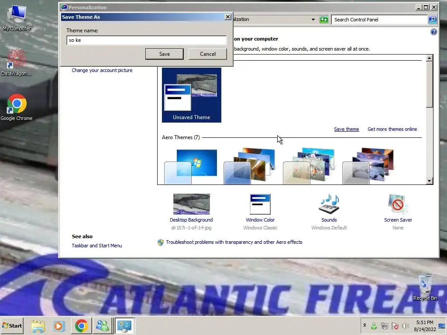Open Chrome from the taskbar

coord(81,326)
